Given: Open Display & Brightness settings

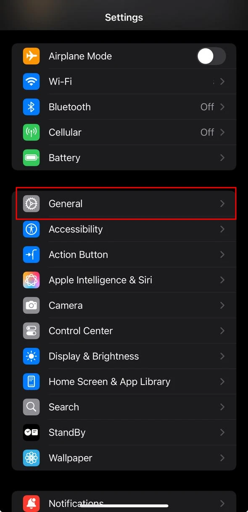Looking at the screenshot, I should (x=124, y=356).
